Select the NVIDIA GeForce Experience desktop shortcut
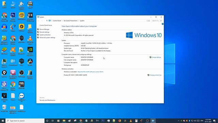This screenshot has height=123, width=218. (30, 52)
